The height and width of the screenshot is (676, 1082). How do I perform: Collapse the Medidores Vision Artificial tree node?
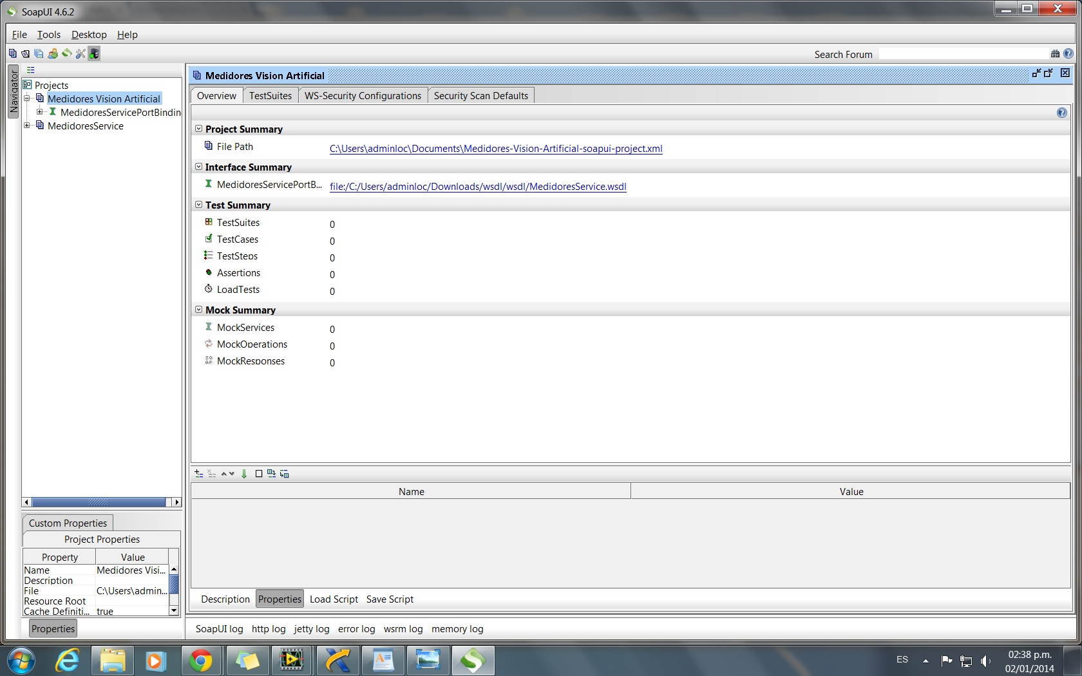pyautogui.click(x=27, y=98)
